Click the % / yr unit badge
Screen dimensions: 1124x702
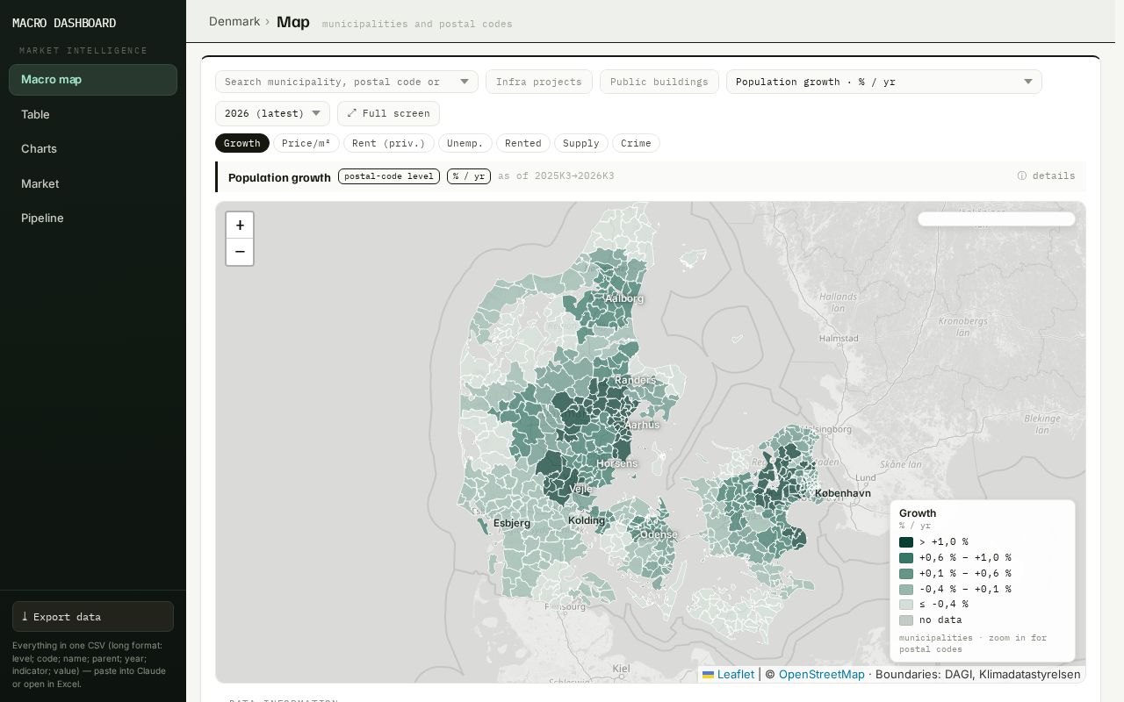(x=469, y=176)
